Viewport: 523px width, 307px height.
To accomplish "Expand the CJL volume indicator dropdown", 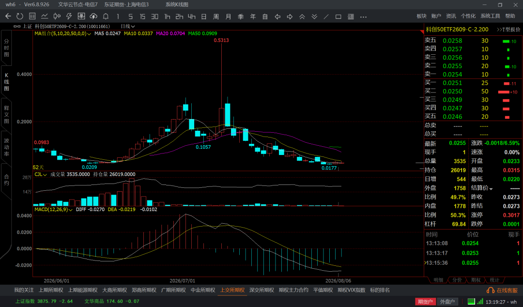I will click(x=45, y=174).
